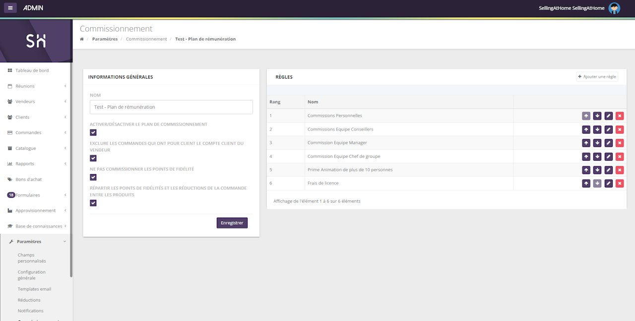Image resolution: width=635 pixels, height=321 pixels.
Task: Toggle ne pas commissionner points de fidélité
Action: 93,177
